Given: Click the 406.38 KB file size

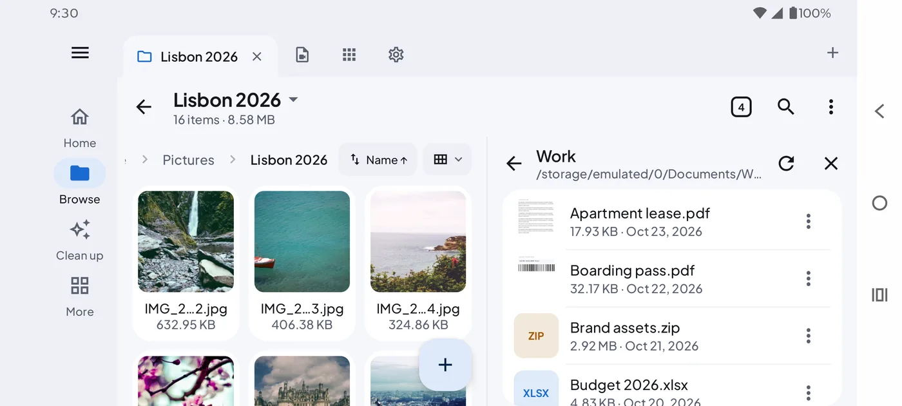Looking at the screenshot, I should coord(302,325).
